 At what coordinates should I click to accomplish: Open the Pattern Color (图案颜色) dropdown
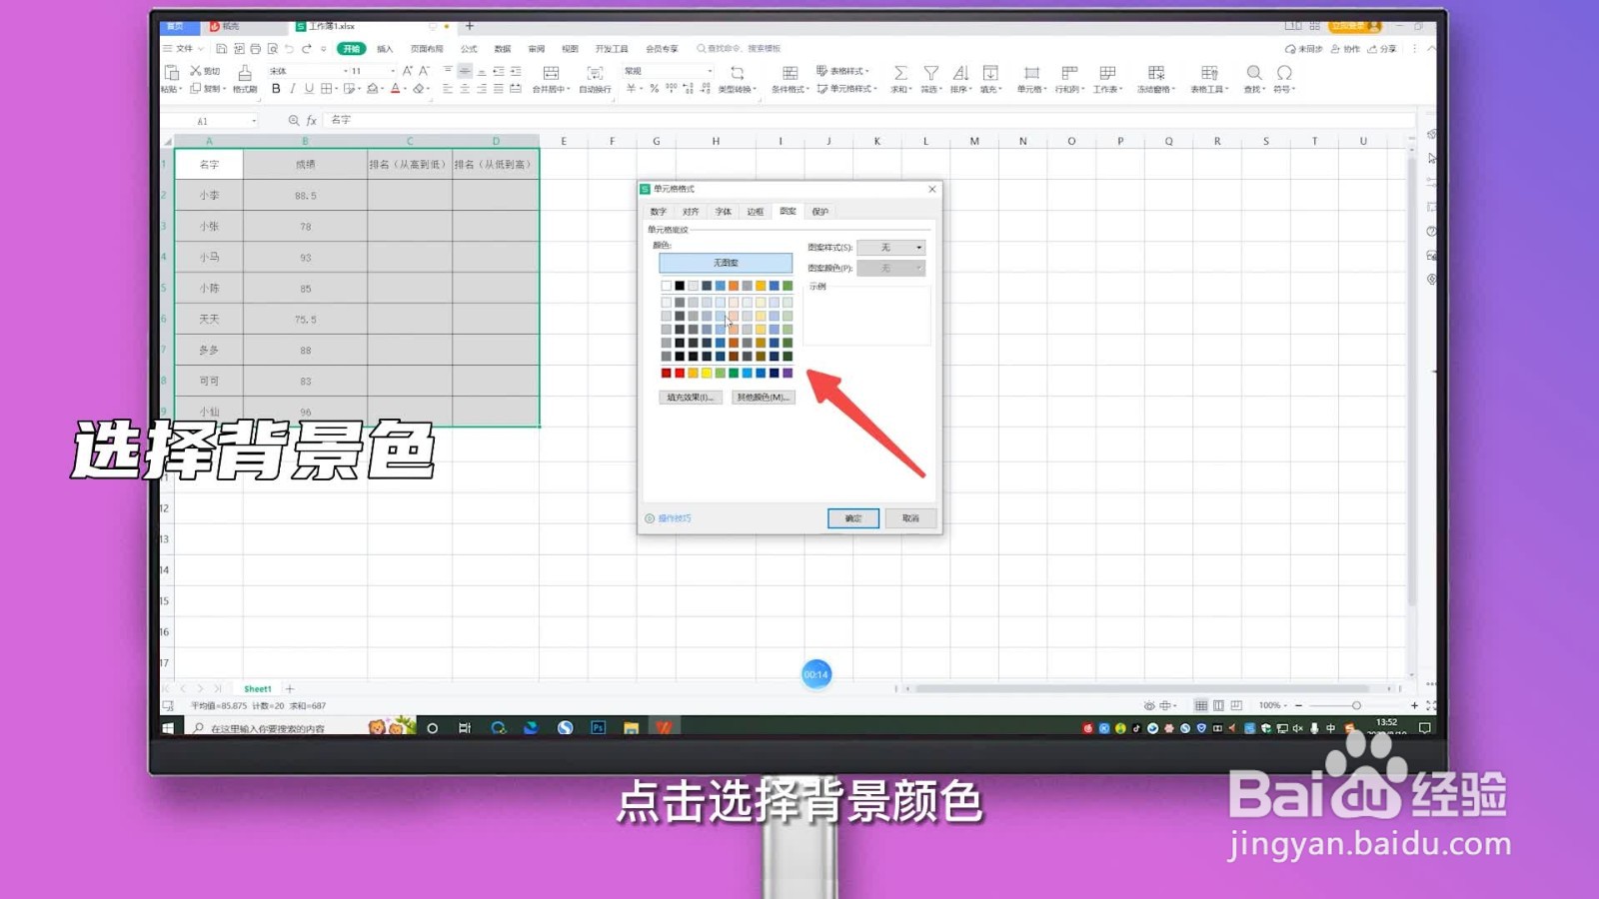coord(891,268)
